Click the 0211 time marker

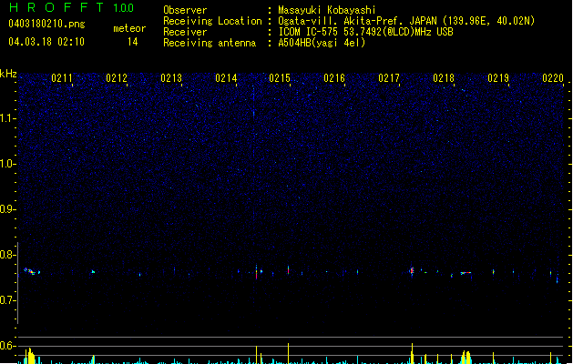[62, 78]
